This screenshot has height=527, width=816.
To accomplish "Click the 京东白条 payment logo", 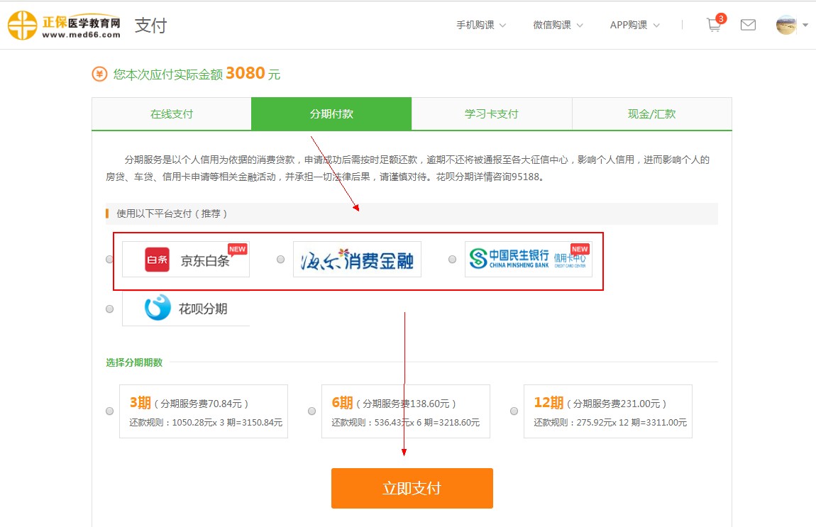I will [186, 260].
